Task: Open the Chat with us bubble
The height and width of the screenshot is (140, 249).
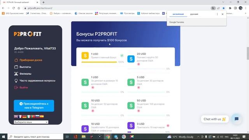Action: tap(215, 119)
